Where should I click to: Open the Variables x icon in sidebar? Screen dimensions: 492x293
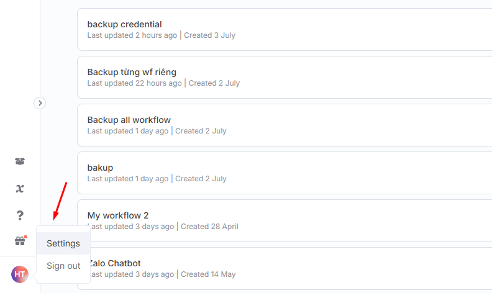point(20,188)
